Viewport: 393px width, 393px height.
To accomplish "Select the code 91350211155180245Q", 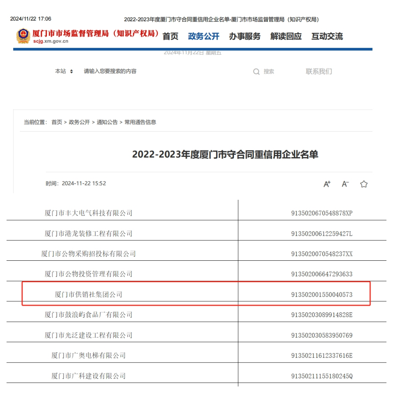I will point(322,376).
